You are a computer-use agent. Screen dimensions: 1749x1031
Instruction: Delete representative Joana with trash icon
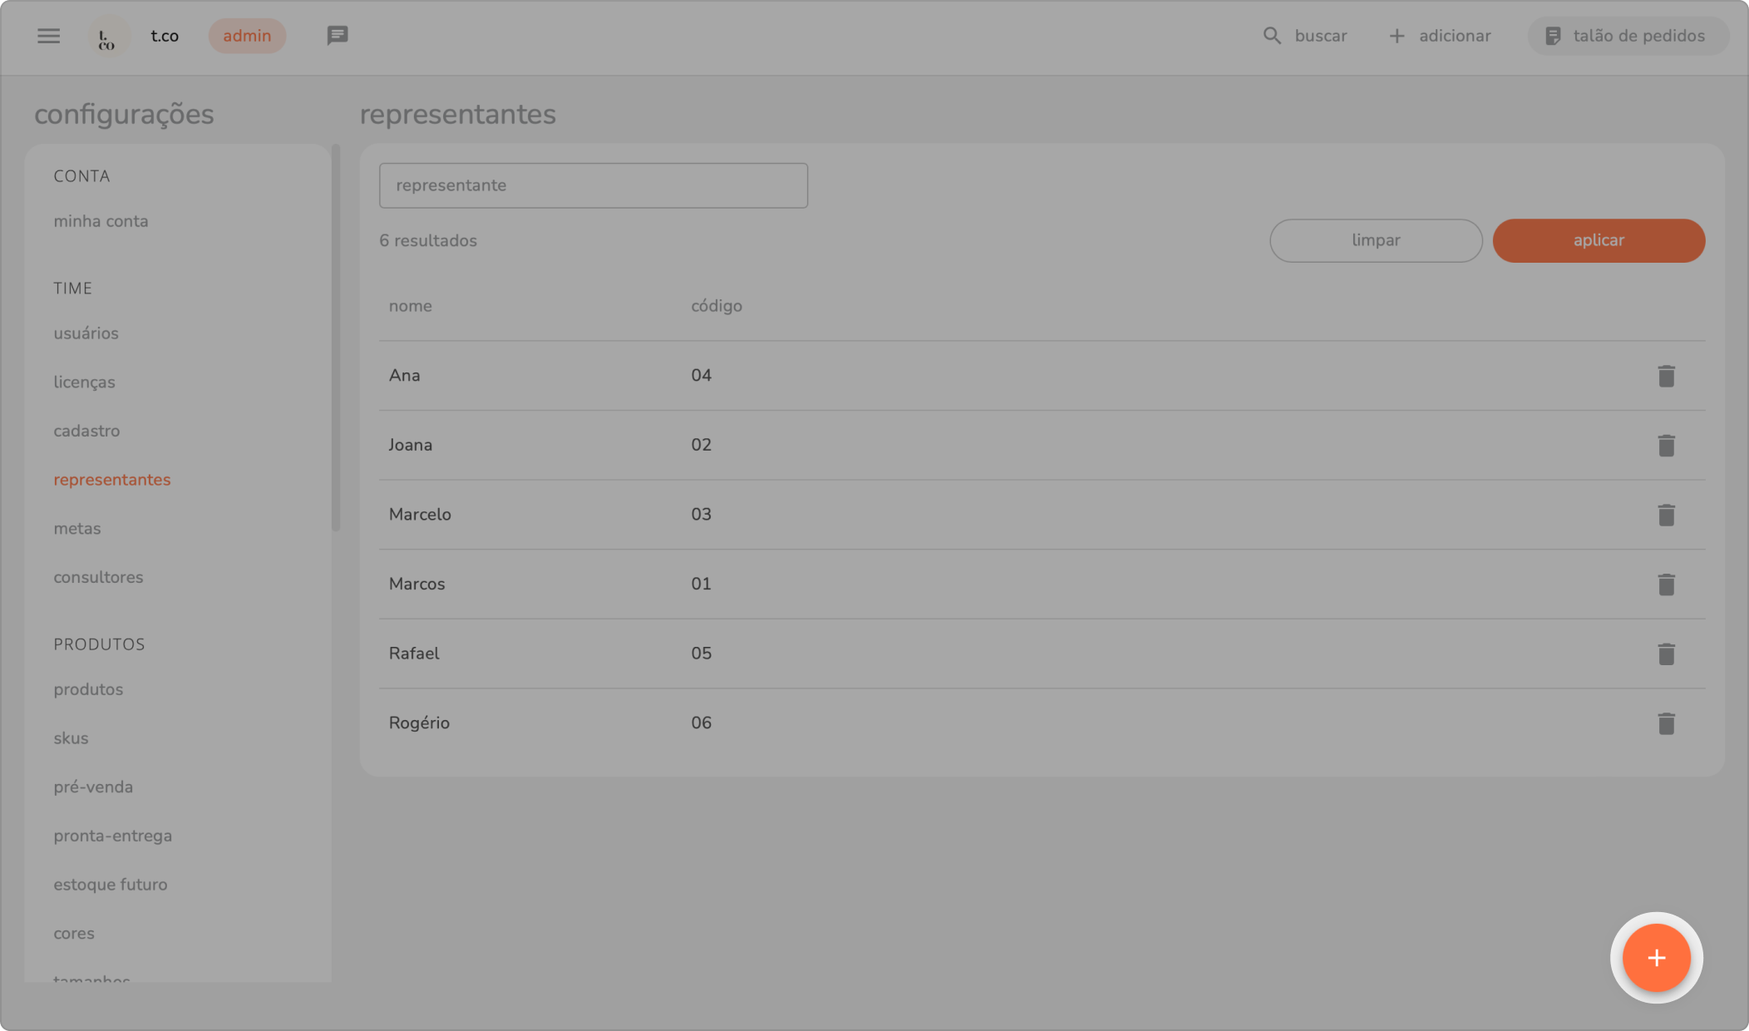click(x=1666, y=446)
